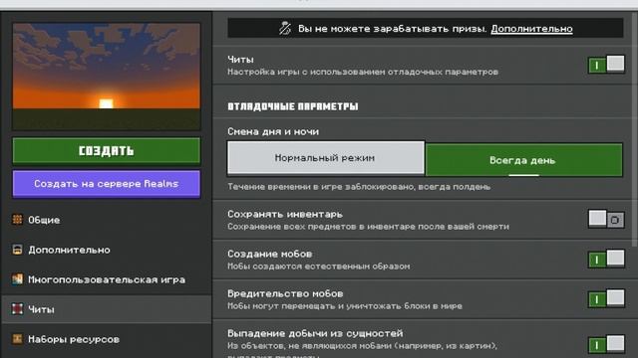Click the Смена дня и ночи label

click(273, 131)
